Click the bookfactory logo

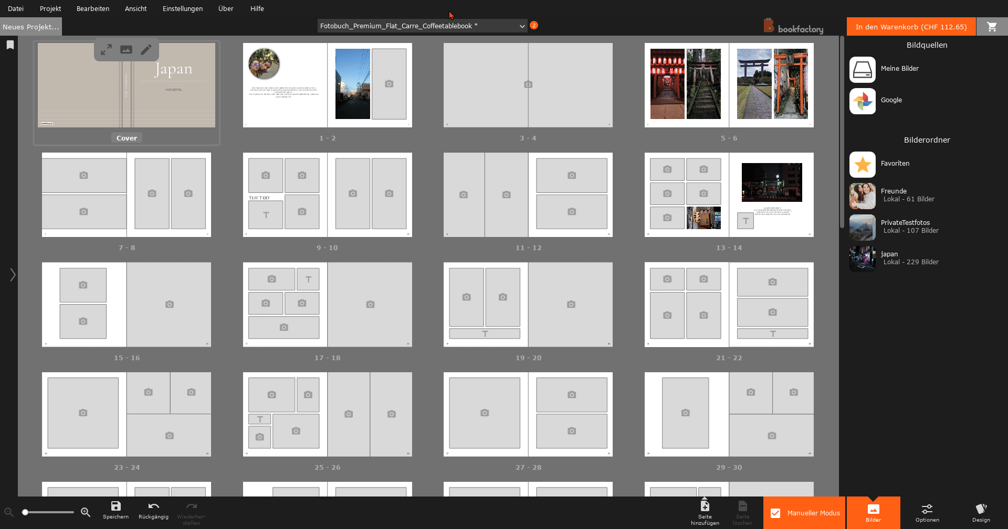[x=793, y=26]
